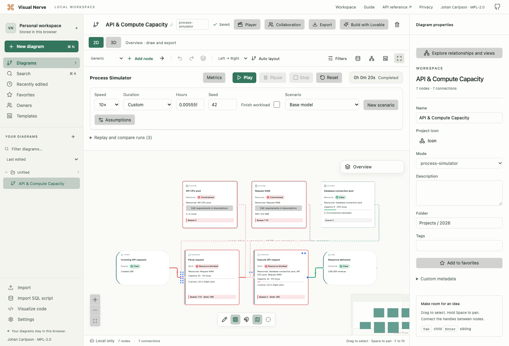Toggle the Finish workload checkbox
509x346 pixels.
pyautogui.click(x=277, y=105)
